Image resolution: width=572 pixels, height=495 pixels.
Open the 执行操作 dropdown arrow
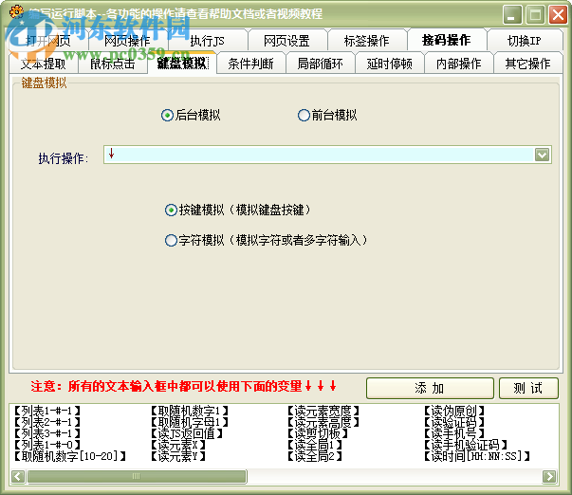point(542,155)
